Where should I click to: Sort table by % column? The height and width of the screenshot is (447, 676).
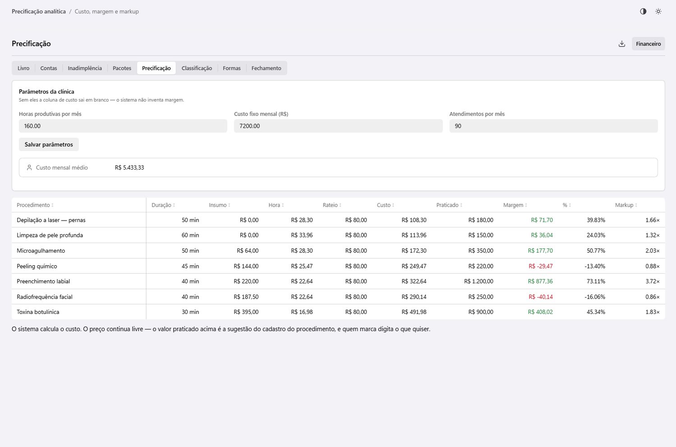(567, 205)
